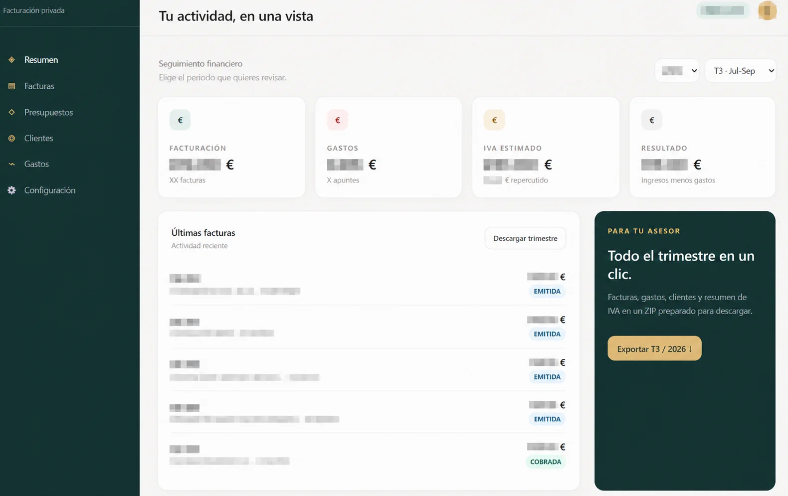Viewport: 788px width, 496px height.
Task: Click 'Tu actividad, en una vista' title
Action: pos(236,16)
